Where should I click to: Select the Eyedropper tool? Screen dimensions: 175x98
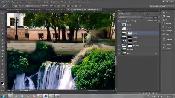click(2, 30)
